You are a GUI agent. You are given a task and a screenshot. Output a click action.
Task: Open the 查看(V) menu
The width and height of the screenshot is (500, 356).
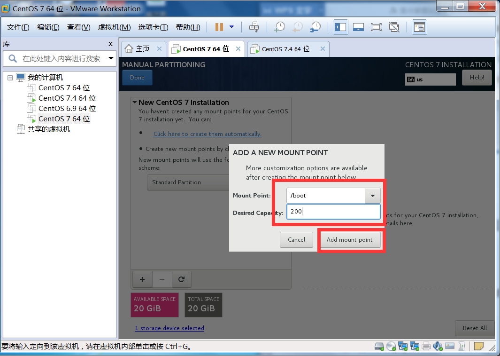coord(79,27)
